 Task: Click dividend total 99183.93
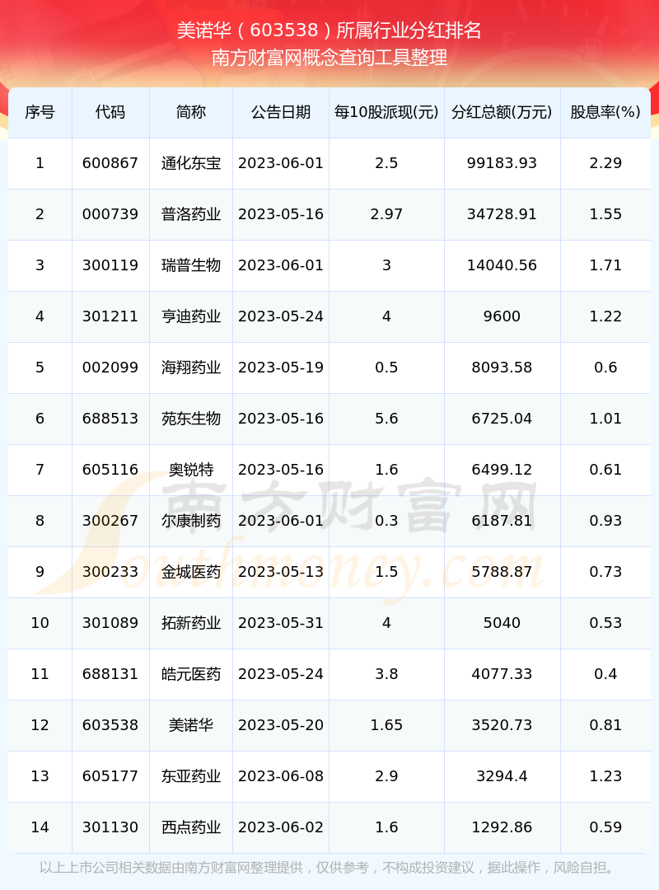click(502, 163)
